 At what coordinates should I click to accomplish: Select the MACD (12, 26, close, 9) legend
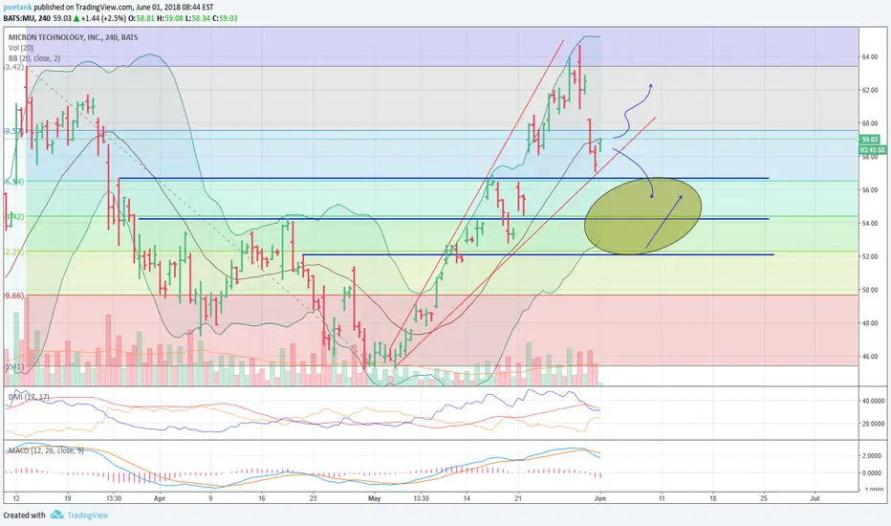coord(46,450)
